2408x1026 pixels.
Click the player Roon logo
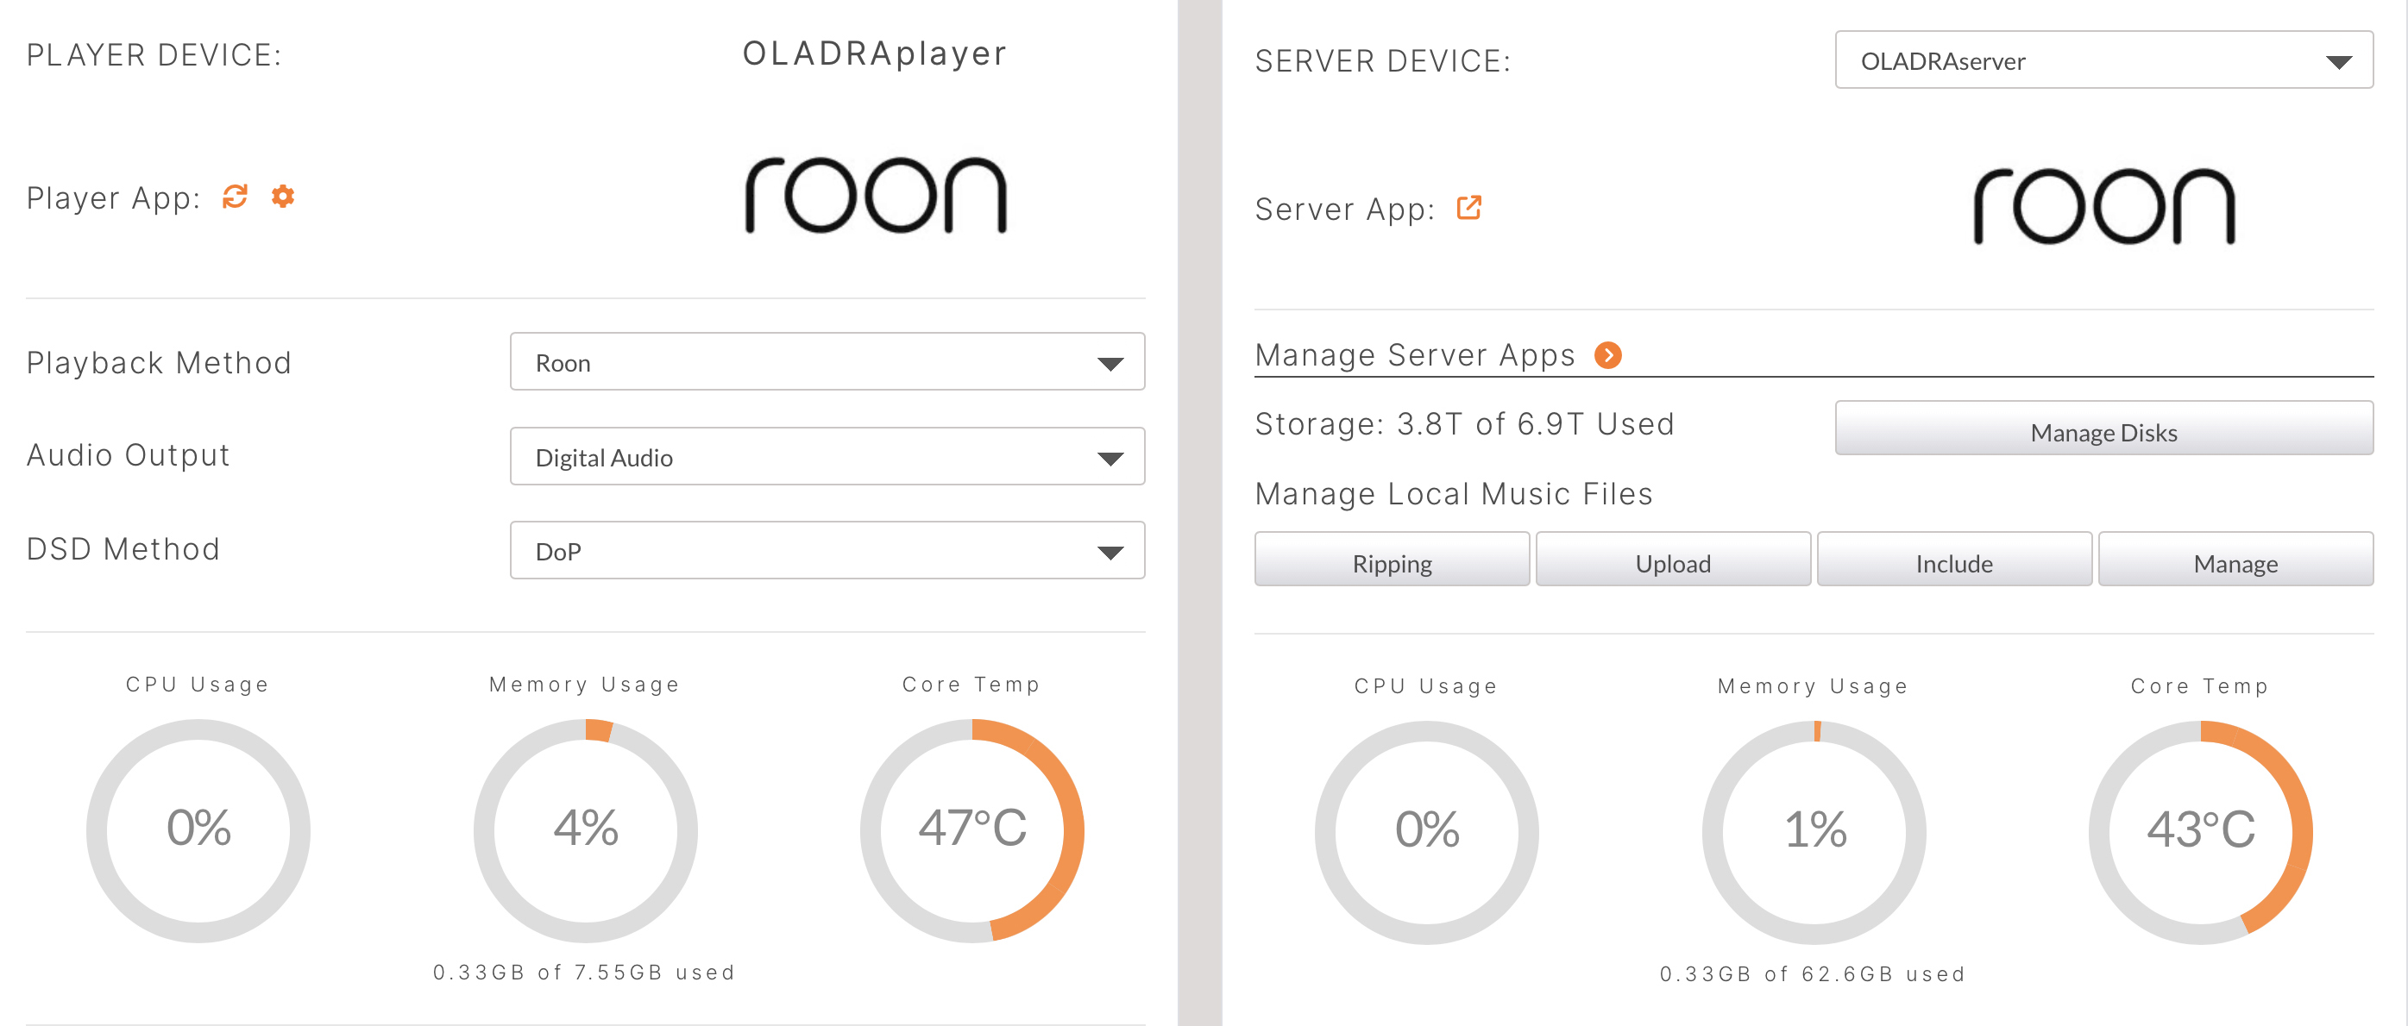pyautogui.click(x=875, y=196)
